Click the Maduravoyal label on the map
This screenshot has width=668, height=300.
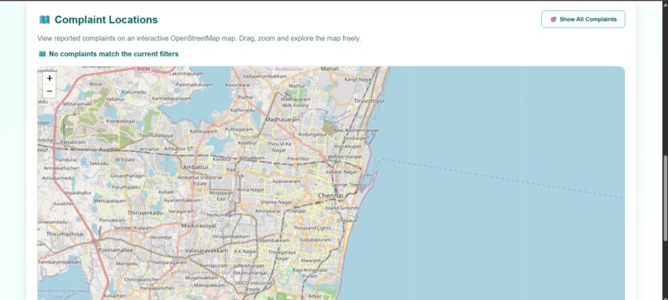tap(199, 225)
